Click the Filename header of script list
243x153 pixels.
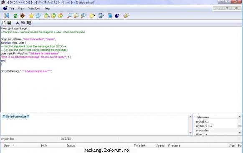(x=216, y=117)
